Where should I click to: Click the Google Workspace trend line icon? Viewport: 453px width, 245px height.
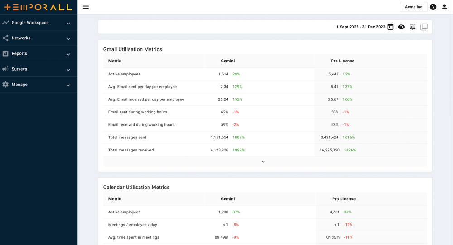click(5, 23)
